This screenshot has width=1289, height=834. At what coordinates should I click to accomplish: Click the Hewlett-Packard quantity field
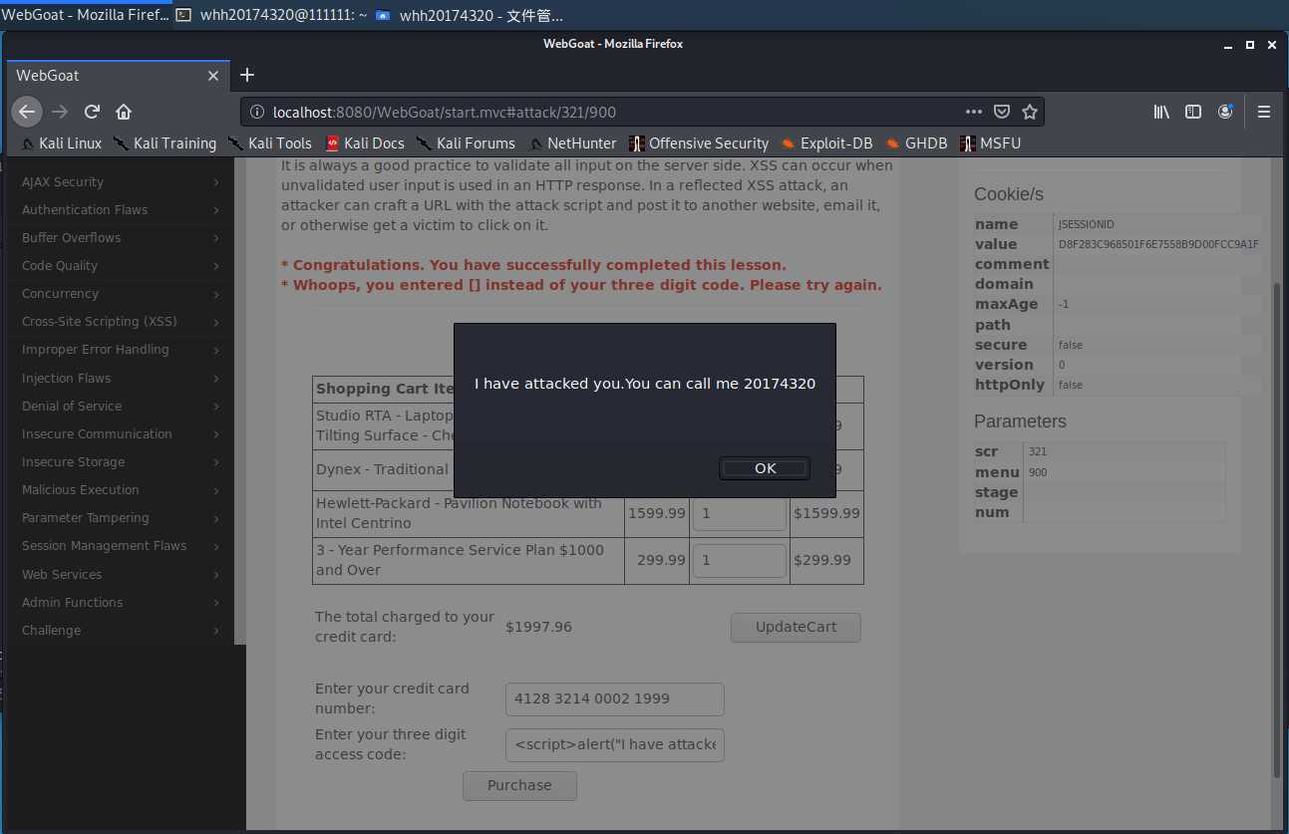pyautogui.click(x=740, y=514)
